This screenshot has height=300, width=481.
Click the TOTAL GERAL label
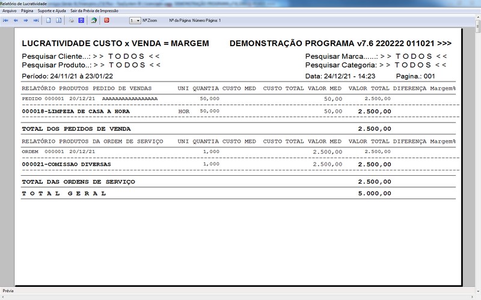[64, 193]
